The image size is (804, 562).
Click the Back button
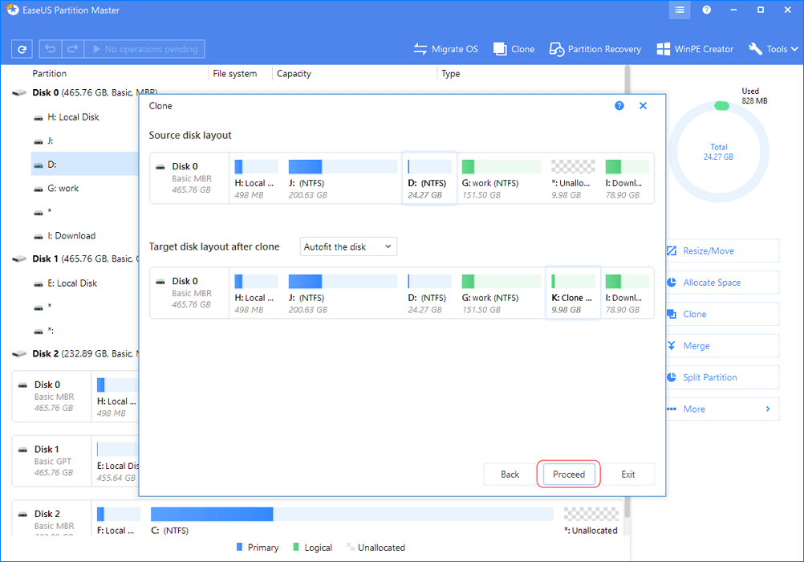pos(510,474)
